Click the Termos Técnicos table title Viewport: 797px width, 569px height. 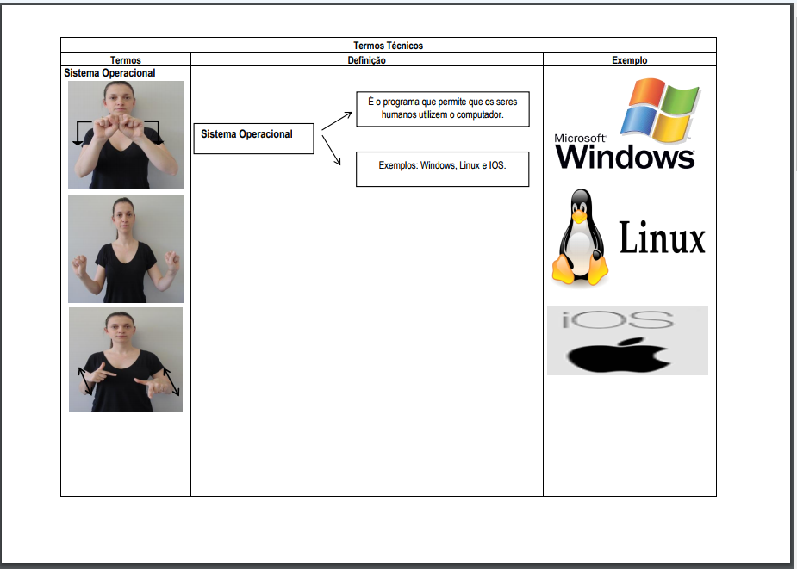click(388, 46)
